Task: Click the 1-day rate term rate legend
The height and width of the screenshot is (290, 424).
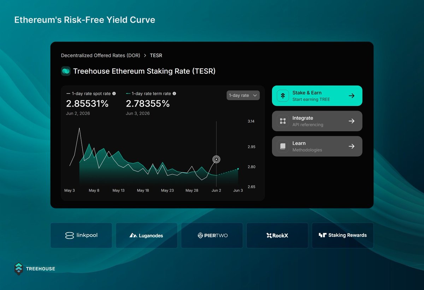Action: click(x=148, y=94)
